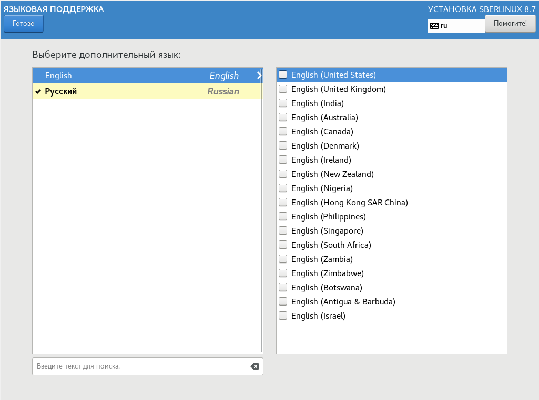Click the clear search backspace icon
This screenshot has width=539, height=400.
255,366
